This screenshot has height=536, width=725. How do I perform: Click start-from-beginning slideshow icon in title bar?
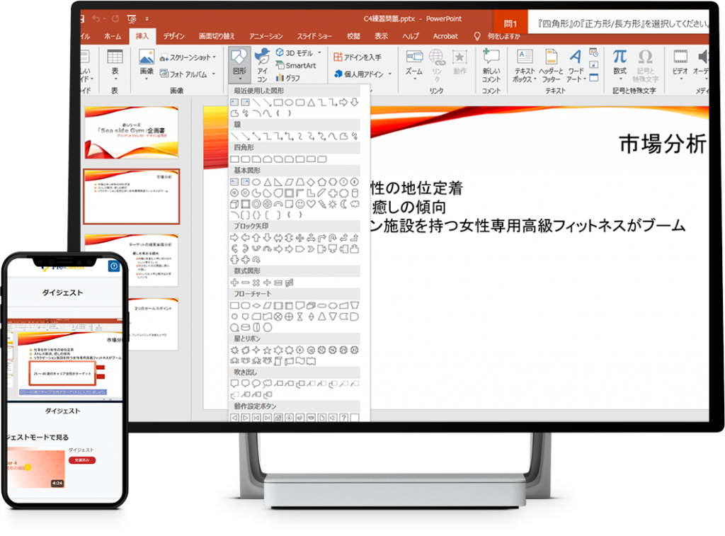131,19
